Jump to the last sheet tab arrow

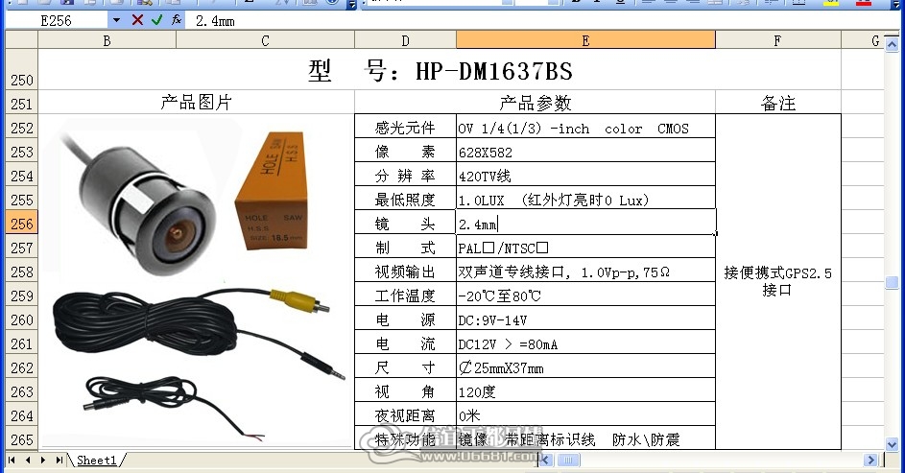[x=59, y=461]
